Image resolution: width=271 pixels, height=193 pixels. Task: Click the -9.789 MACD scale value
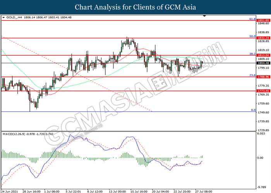261,187
